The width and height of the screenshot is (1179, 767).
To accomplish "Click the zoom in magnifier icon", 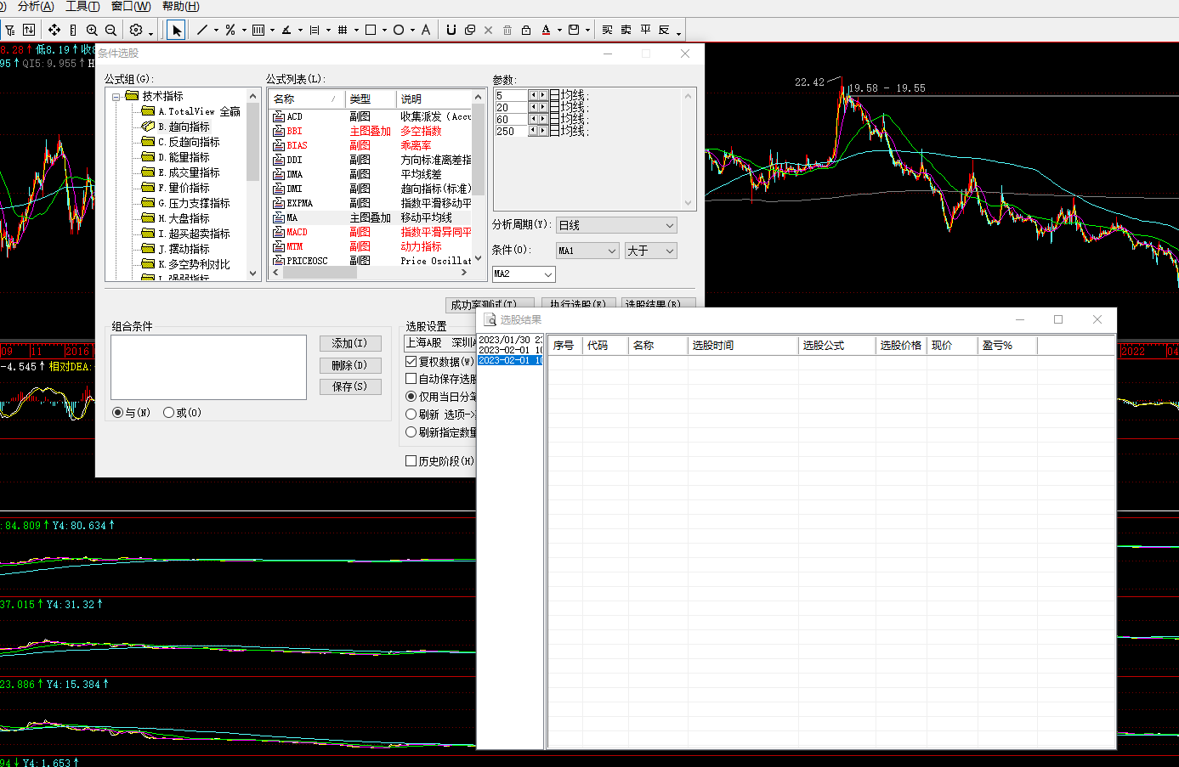I will [x=92, y=30].
